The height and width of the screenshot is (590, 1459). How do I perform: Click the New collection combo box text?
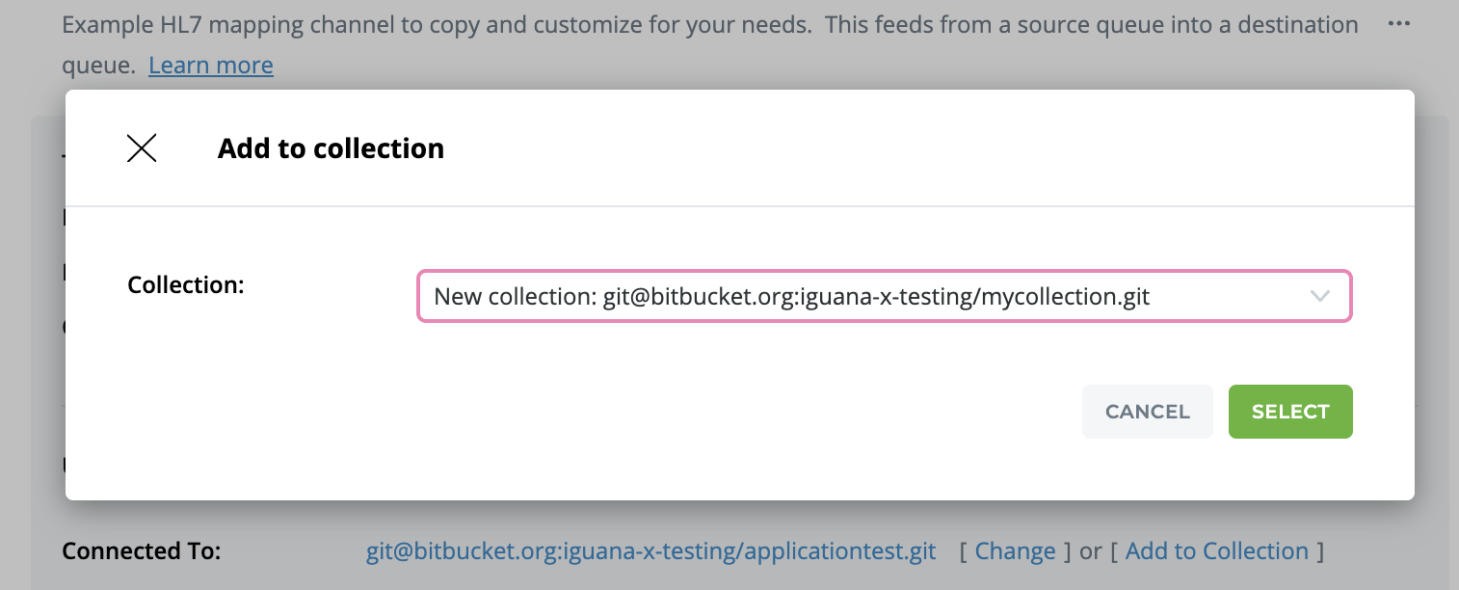click(x=791, y=296)
